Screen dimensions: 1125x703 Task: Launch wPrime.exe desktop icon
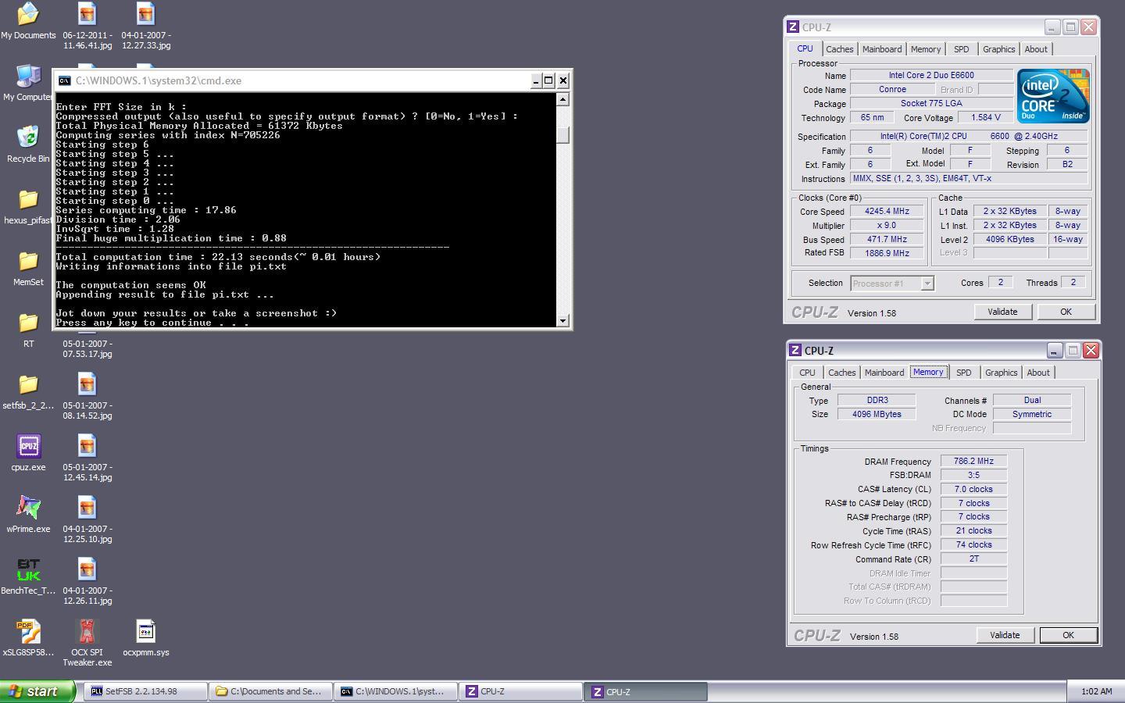click(x=28, y=515)
